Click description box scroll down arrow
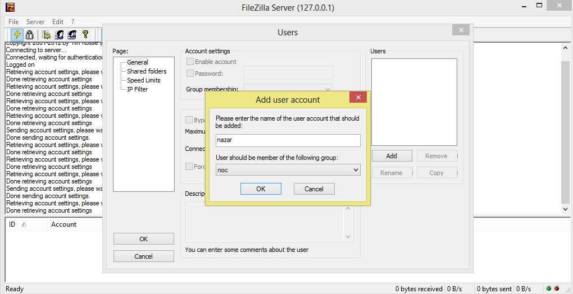Image resolution: width=573 pixels, height=294 pixels. (x=348, y=237)
